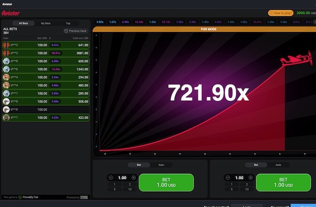
Task: Choose quick amount 10 in right bet panel
Action: [247, 189]
